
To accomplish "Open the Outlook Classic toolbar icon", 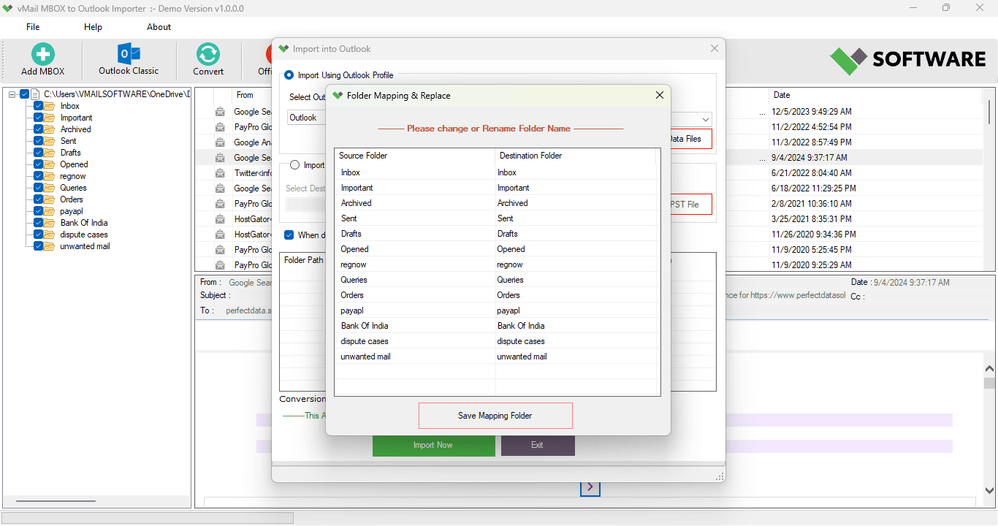I will tap(129, 54).
